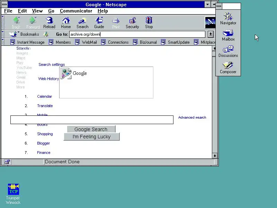The image size is (277, 208).
Task: Open the Guide toolbar button
Action: click(x=99, y=23)
